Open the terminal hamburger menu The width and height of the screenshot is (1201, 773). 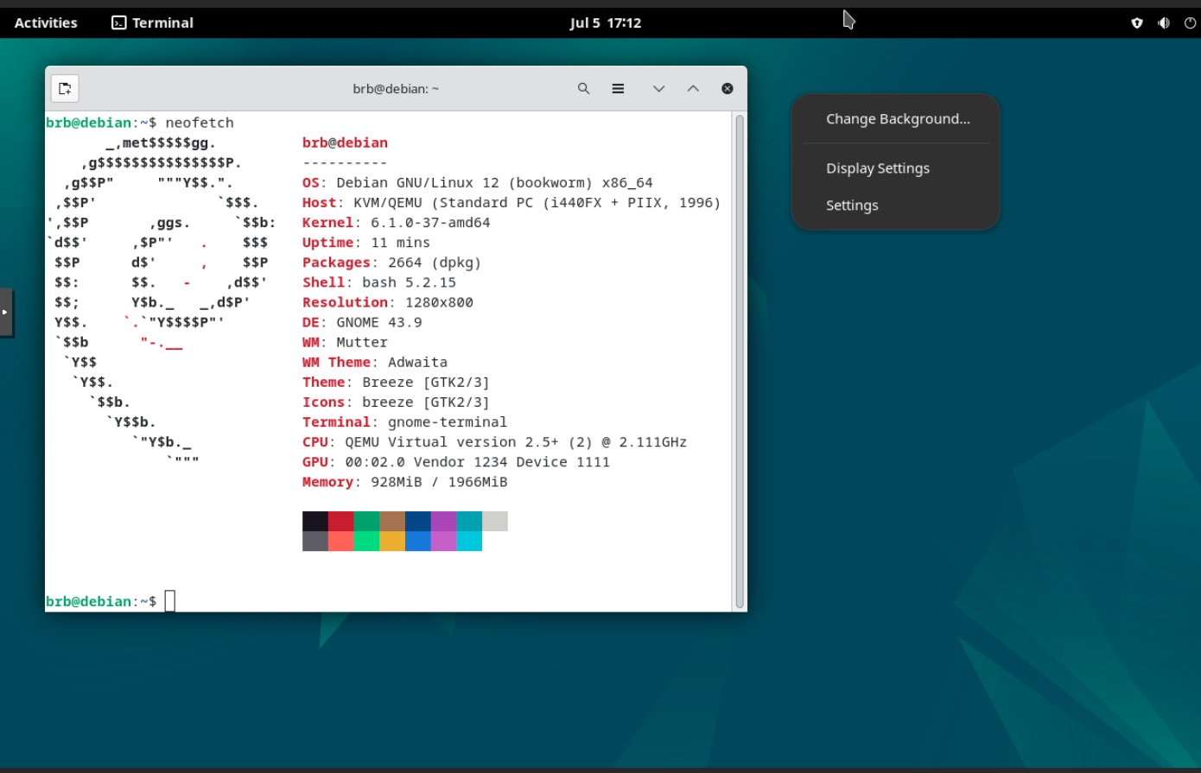pyautogui.click(x=618, y=88)
